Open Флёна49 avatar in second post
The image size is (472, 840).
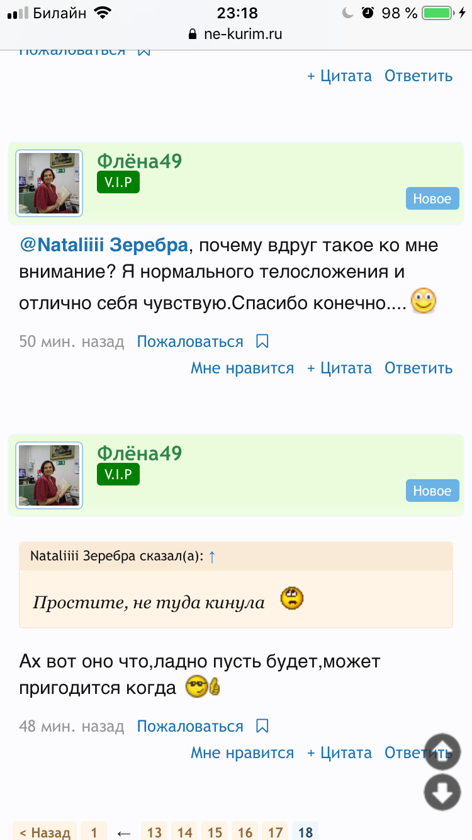(49, 475)
